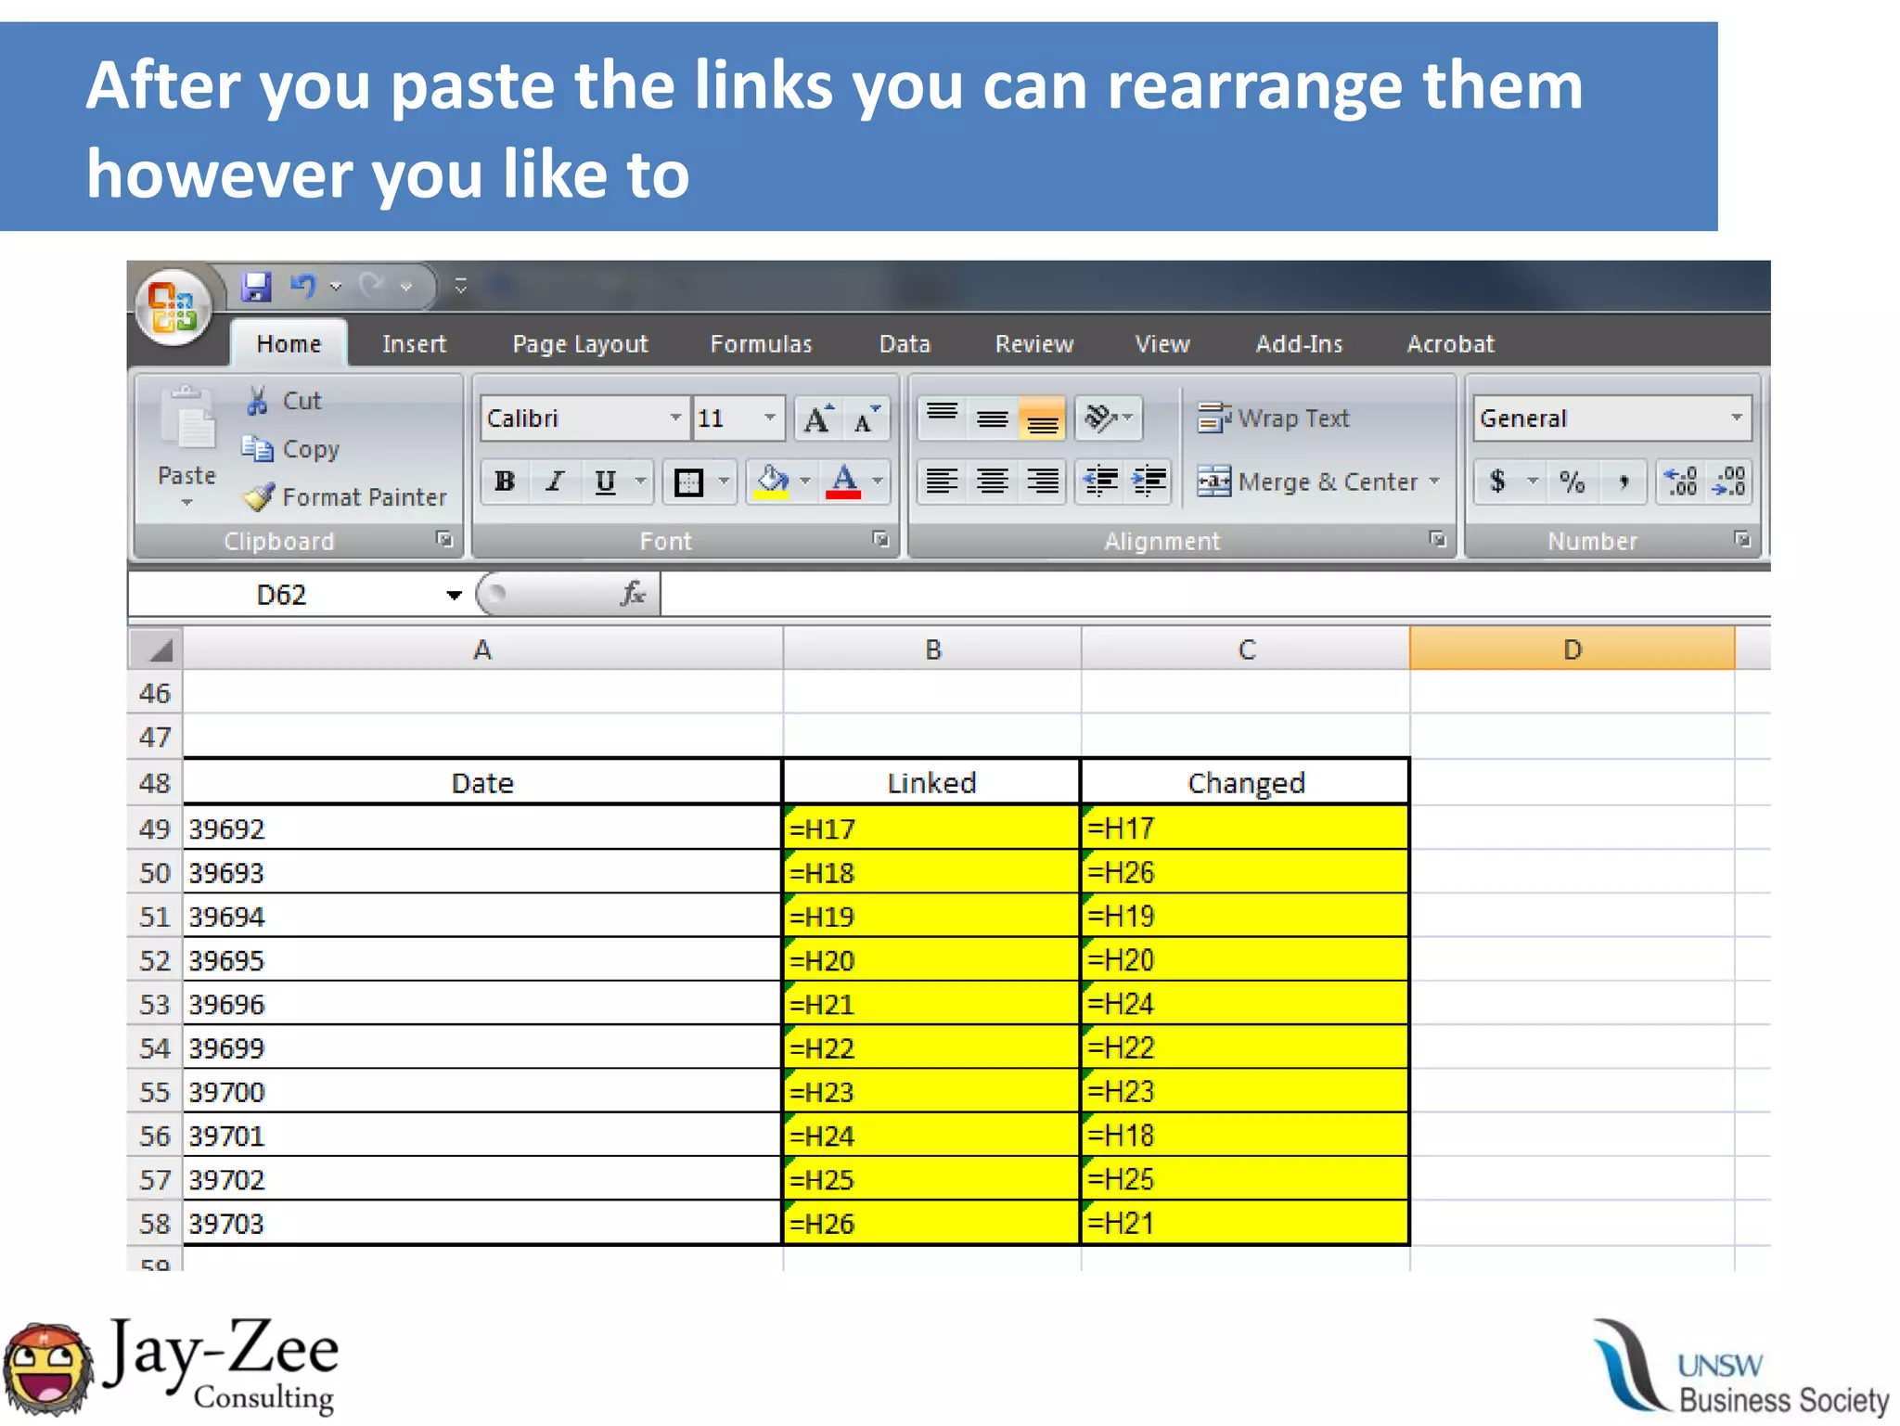Click the Insert Function fx icon
Image resolution: width=1900 pixels, height=1426 pixels.
(x=633, y=594)
